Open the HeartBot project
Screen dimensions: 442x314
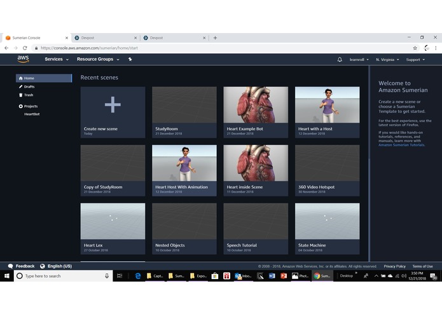pyautogui.click(x=32, y=114)
